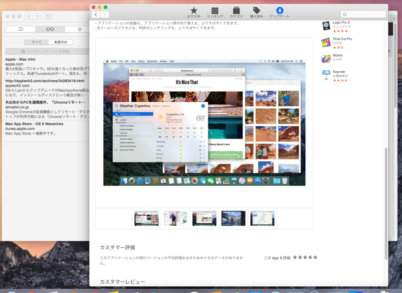This screenshot has width=402, height=293.
Task: Show the bookmarks tab in Safari sidebar
Action: [20, 29]
